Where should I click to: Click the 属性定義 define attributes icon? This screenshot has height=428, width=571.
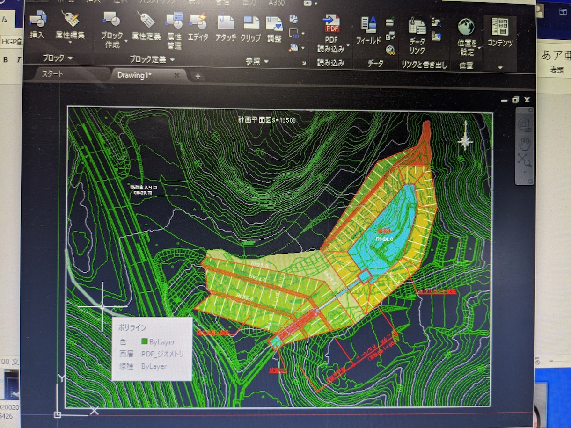pyautogui.click(x=146, y=21)
